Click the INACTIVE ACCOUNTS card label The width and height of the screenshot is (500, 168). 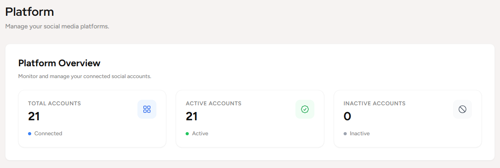pos(374,104)
